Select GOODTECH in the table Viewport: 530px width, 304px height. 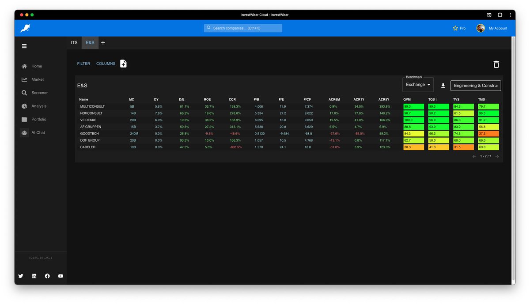point(89,133)
